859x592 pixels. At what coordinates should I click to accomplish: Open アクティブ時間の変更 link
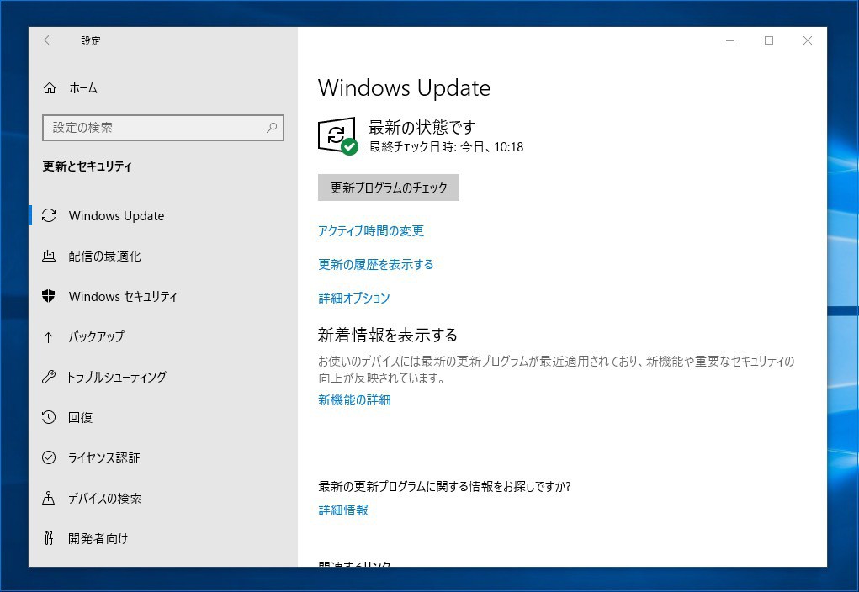click(371, 231)
